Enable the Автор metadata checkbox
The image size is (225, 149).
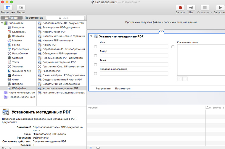pos(95,56)
